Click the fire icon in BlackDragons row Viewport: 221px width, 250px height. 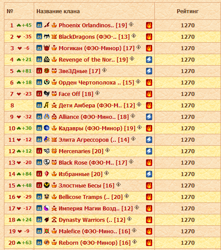pos(149,37)
